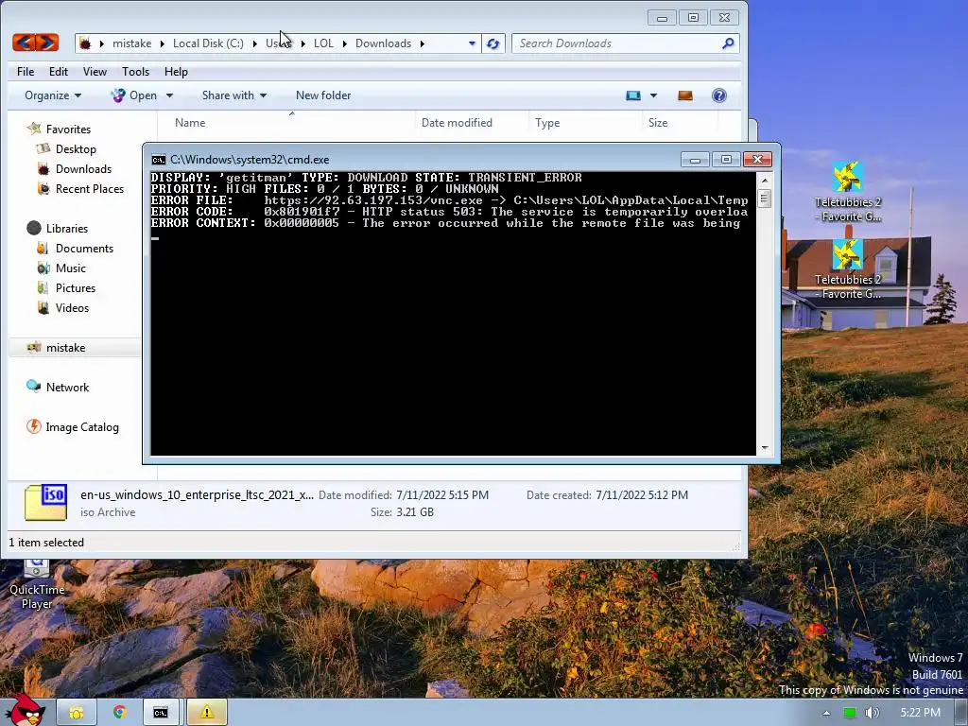968x726 pixels.
Task: Open first Teletubbies 2 desktop shortcut
Action: coord(848,191)
